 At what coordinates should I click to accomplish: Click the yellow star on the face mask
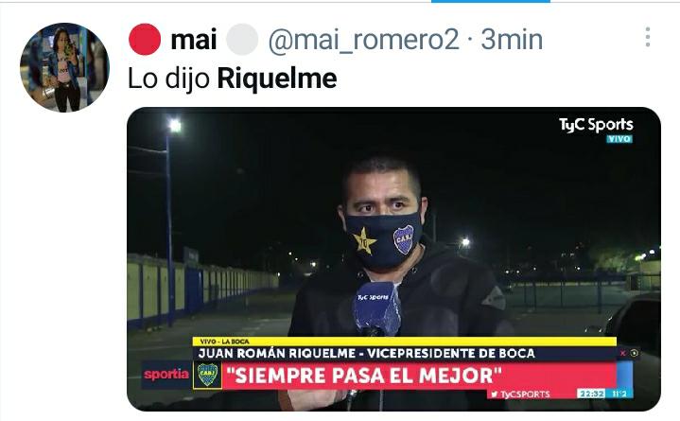tap(365, 241)
